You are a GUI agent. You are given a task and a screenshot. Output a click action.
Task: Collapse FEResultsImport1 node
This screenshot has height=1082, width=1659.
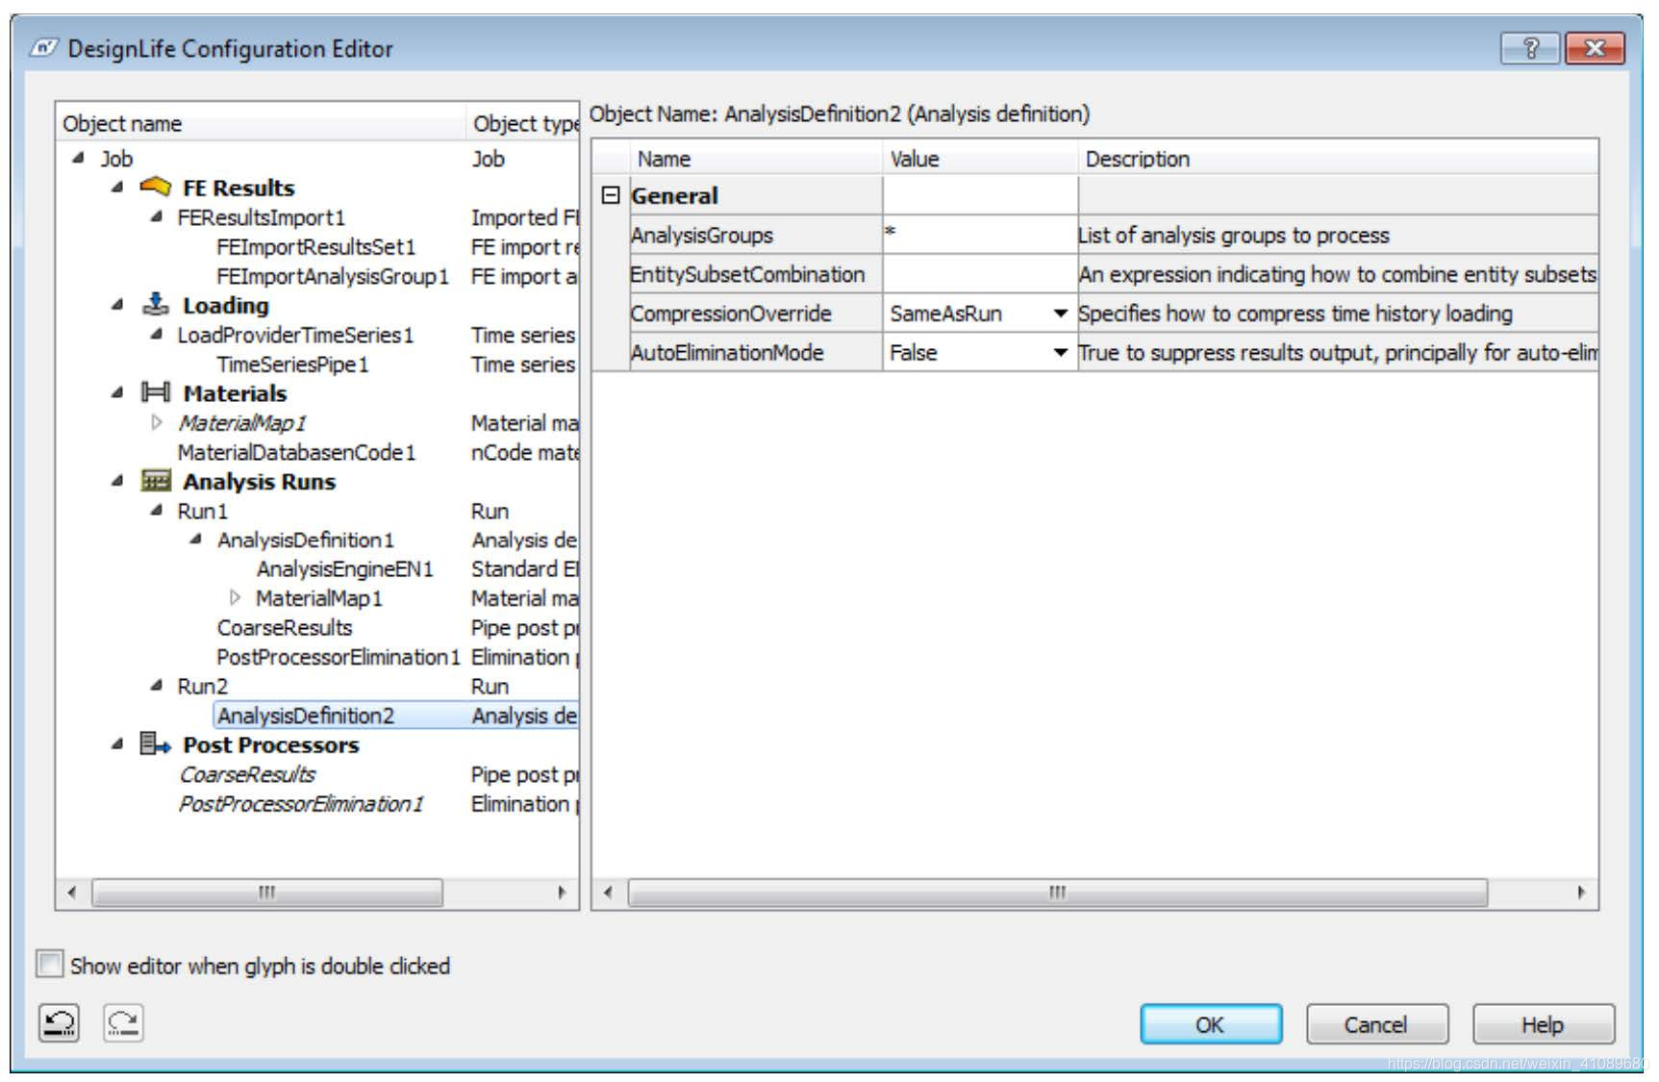click(157, 217)
